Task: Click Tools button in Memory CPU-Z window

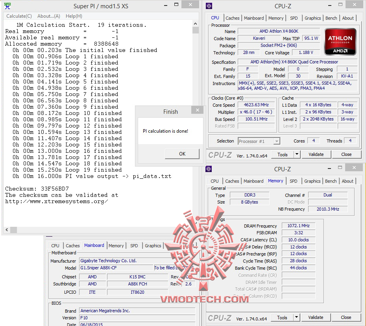Action: pyautogui.click(x=282, y=318)
